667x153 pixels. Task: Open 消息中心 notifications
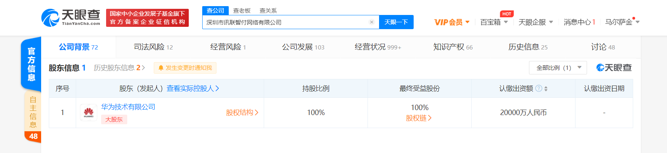pos(579,22)
